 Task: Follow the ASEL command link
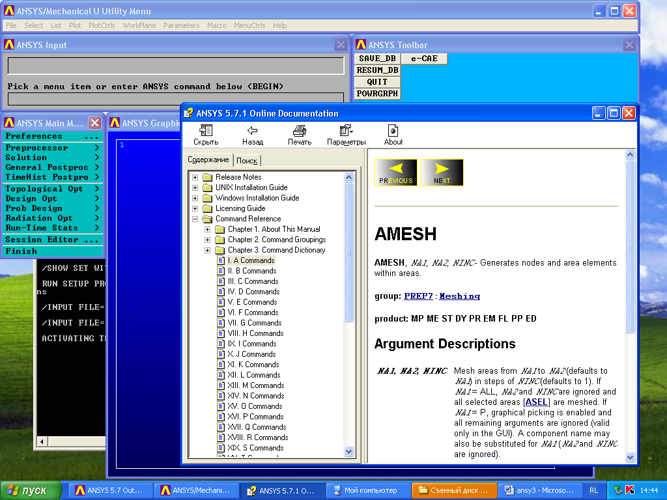coord(537,402)
